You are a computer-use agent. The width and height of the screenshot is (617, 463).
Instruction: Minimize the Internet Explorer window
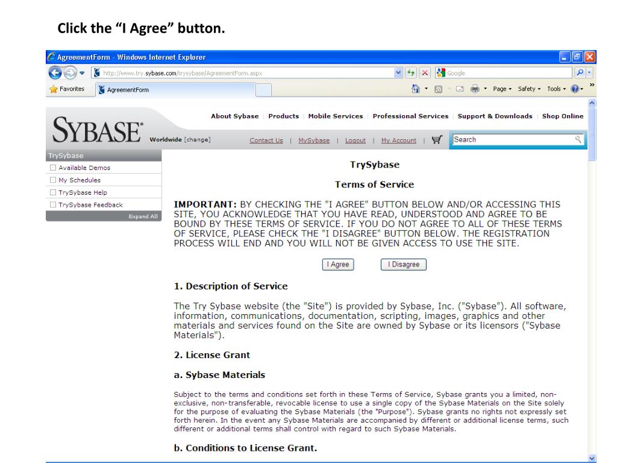pos(565,57)
